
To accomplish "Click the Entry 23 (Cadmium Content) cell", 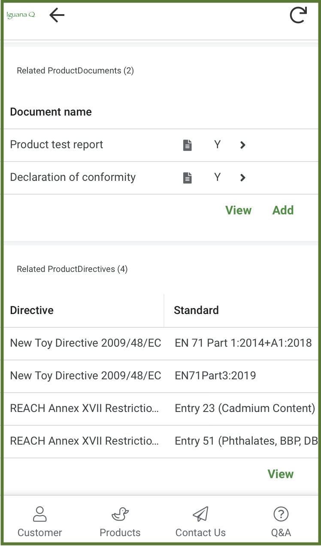I will pyautogui.click(x=245, y=409).
